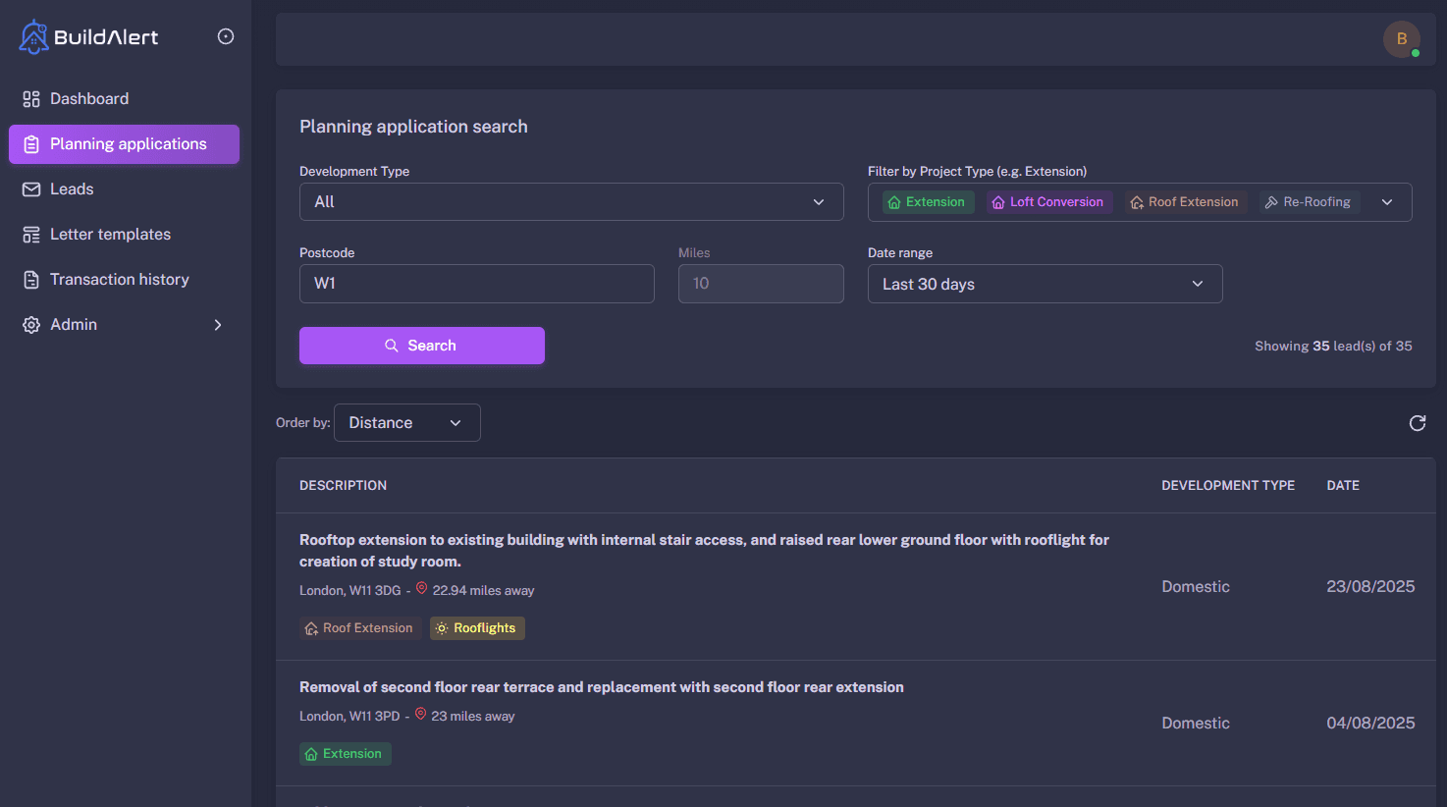Open the rooftop extension listing titled study room
Screen dimensions: 1447x807
[x=703, y=550]
